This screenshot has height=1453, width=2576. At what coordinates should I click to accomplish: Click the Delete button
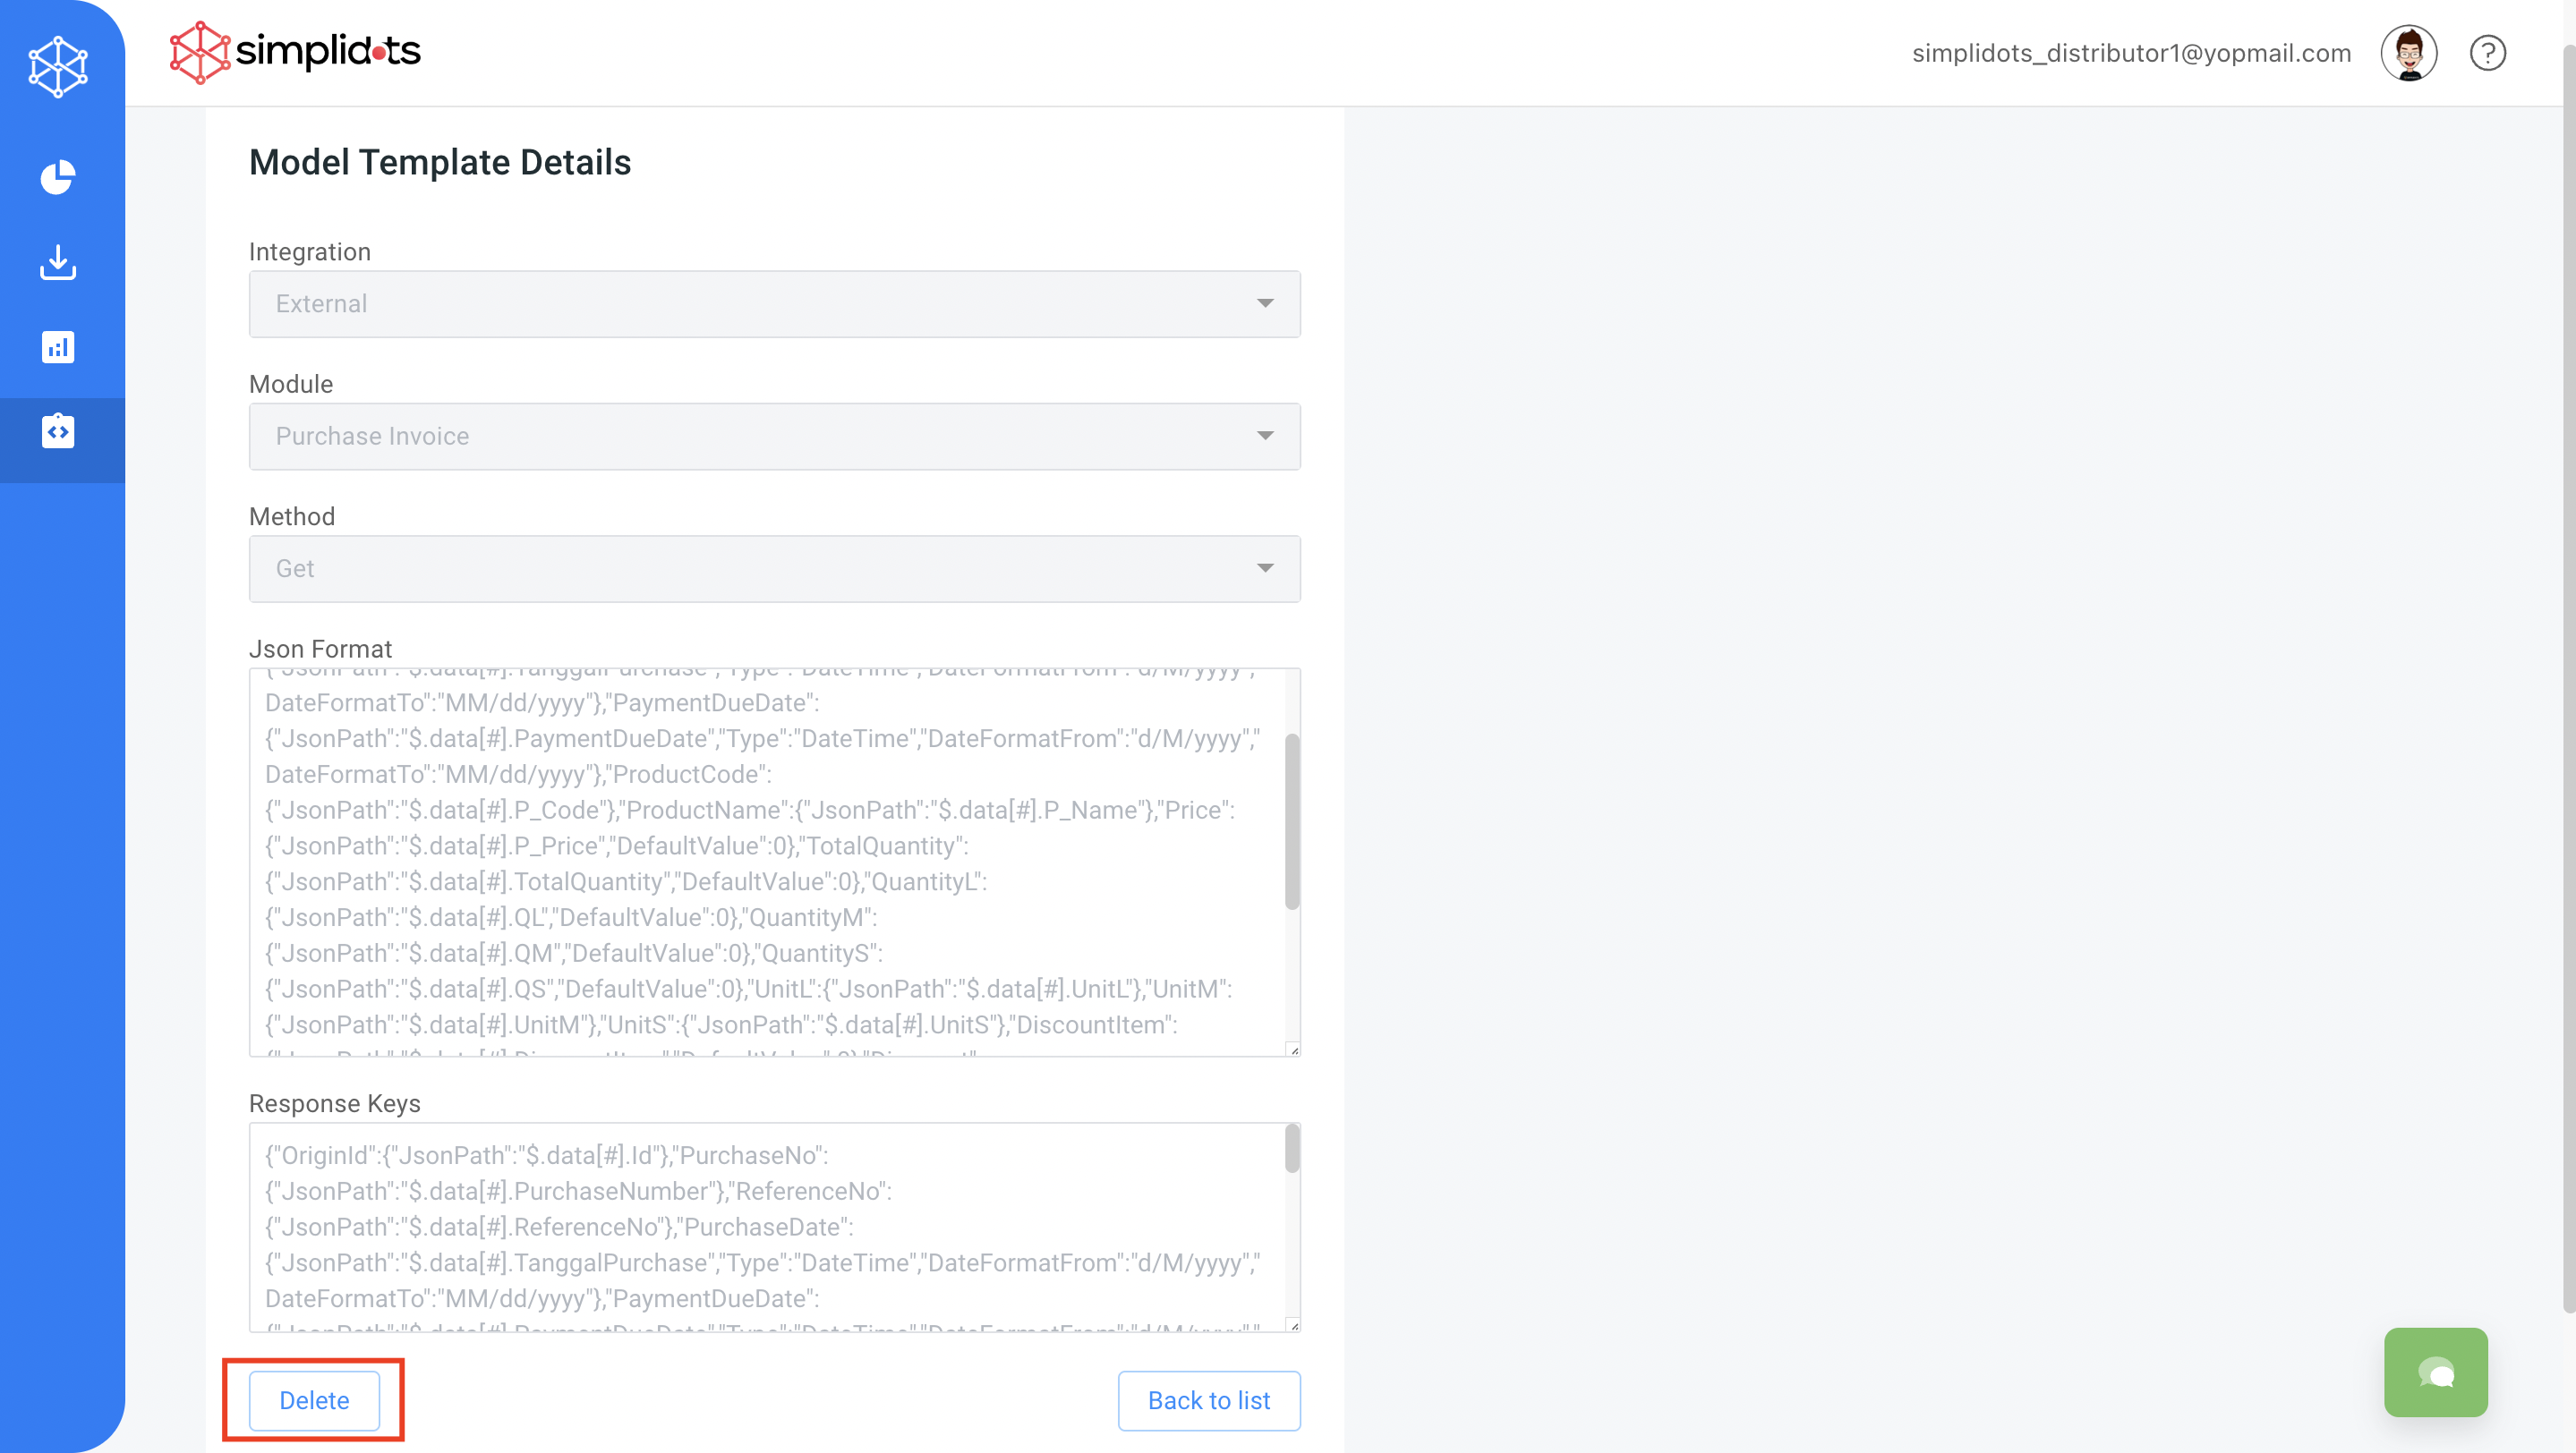tap(314, 1400)
